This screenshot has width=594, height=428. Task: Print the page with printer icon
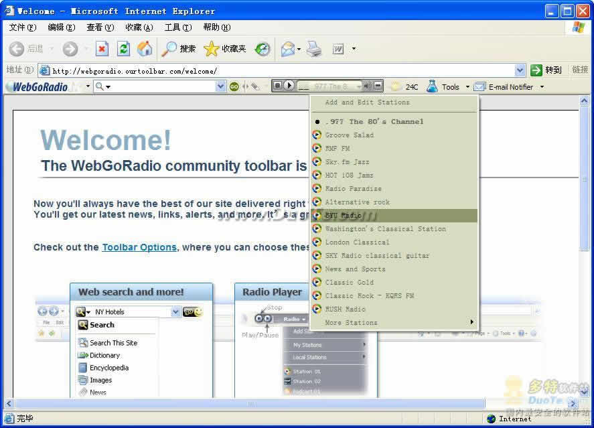(x=314, y=49)
